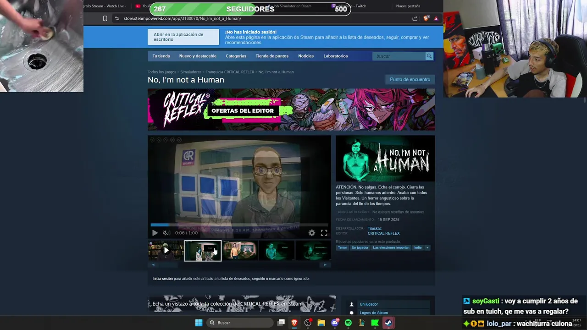Select the Terror tag
587x330 pixels.
(343, 247)
